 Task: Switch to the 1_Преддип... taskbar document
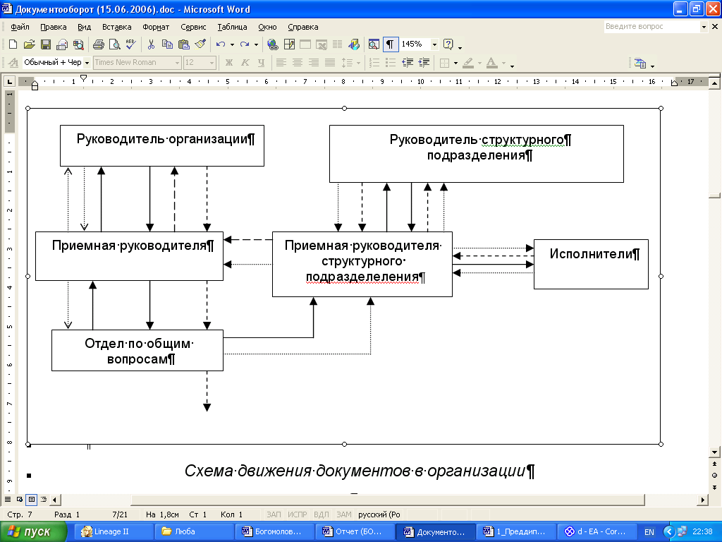pos(515,532)
